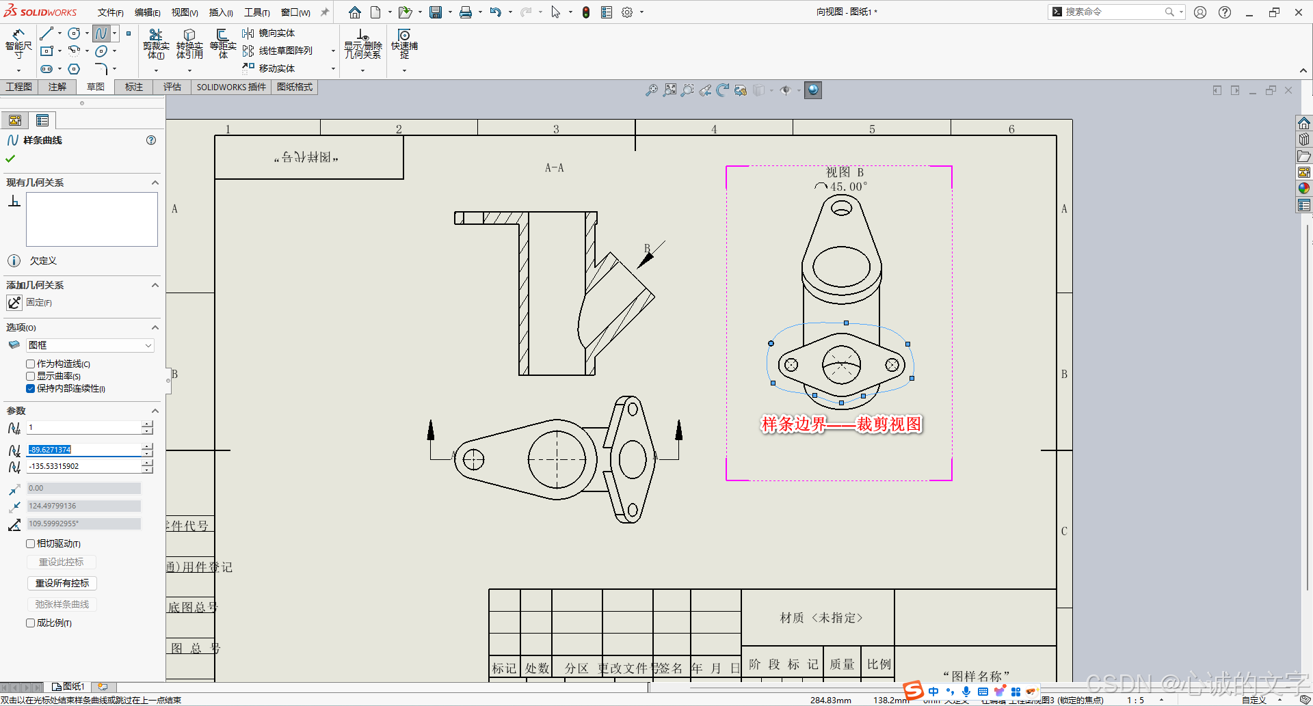Click Move Entities (移动实体)
The height and width of the screenshot is (706, 1313).
coord(269,68)
